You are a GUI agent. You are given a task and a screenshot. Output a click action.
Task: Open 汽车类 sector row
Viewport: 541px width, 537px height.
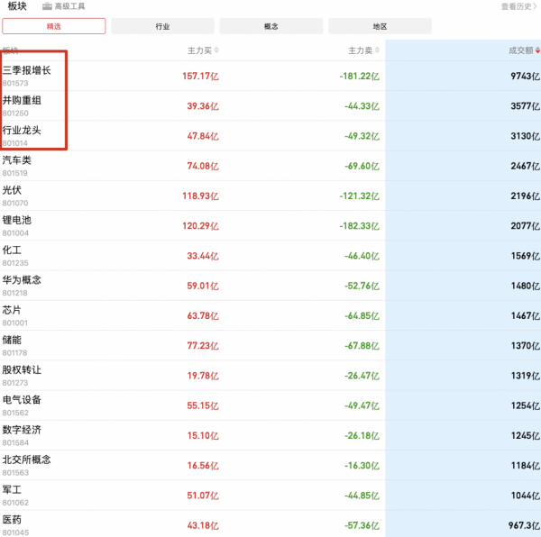coord(270,166)
